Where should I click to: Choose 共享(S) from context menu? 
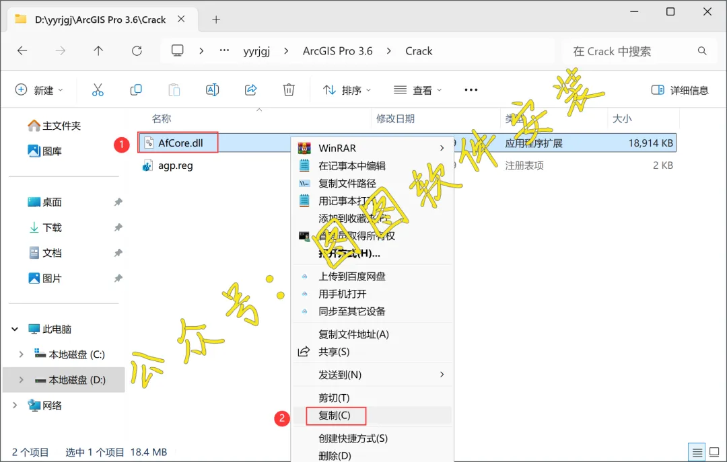[x=372, y=352]
